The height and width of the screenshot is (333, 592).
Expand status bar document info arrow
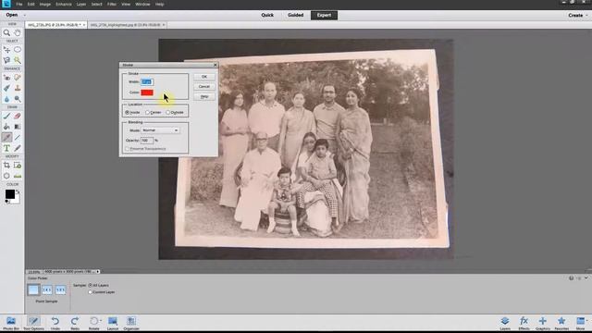point(98,271)
